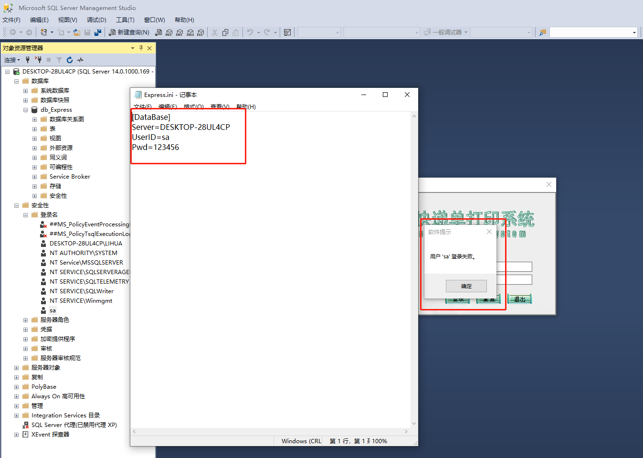Image resolution: width=643 pixels, height=458 pixels.
Task: Open the toolbar search combo box dropdown
Action: pos(634,32)
